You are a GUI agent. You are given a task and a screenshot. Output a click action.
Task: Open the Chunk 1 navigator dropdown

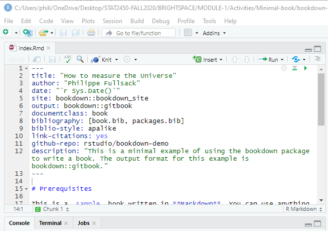52,209
